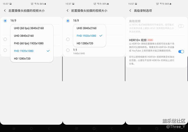The height and width of the screenshot is (132, 188).
Task: Click 16:9 label in rear camera panel
Action: coord(13,20)
